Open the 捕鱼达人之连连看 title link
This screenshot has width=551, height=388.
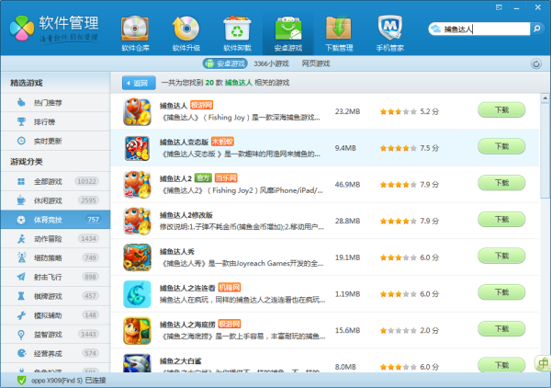pyautogui.click(x=187, y=288)
